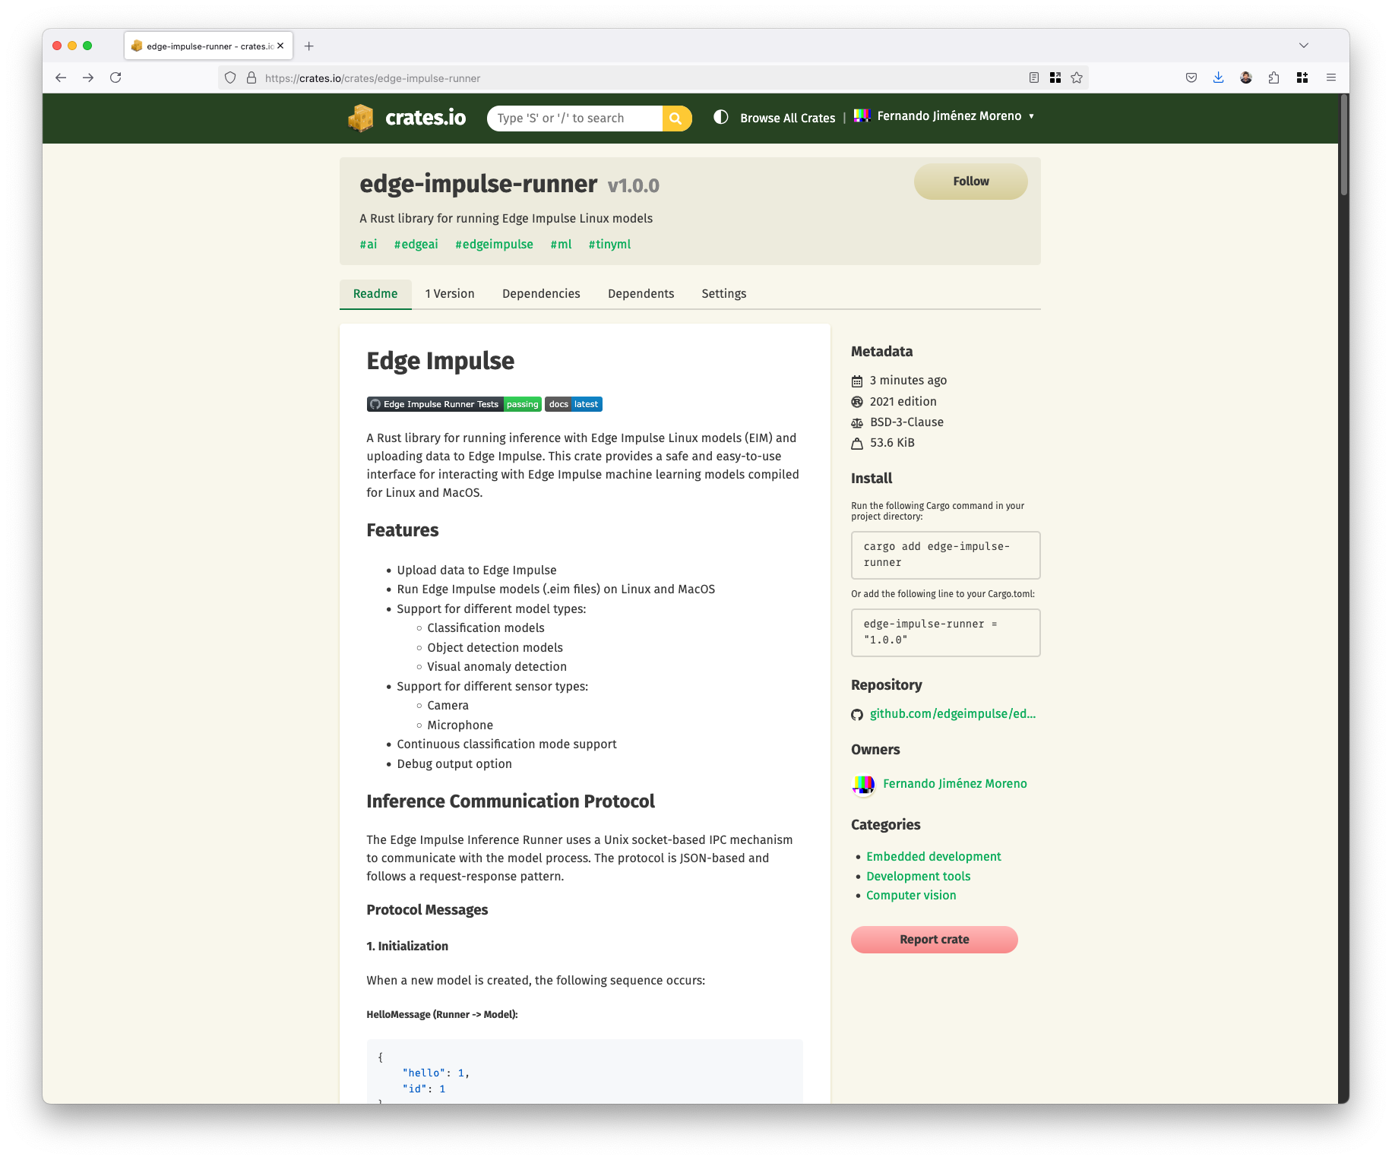Click the crates.io cube logo icon
The image size is (1392, 1160).
(361, 118)
